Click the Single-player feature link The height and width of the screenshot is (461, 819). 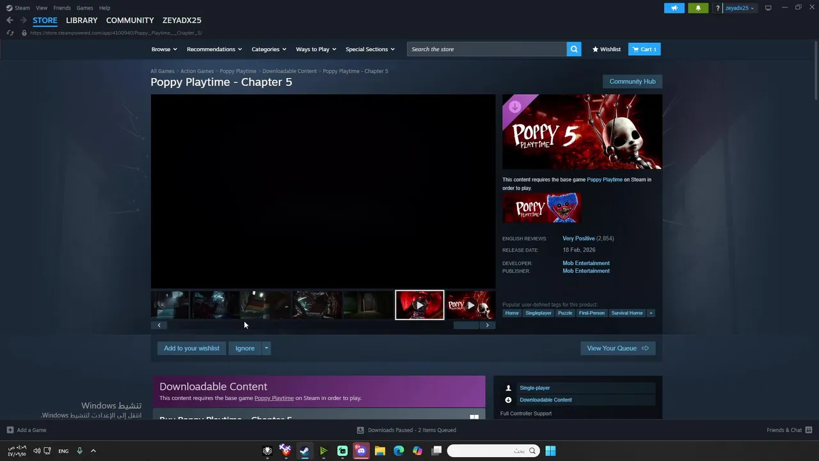pyautogui.click(x=535, y=388)
